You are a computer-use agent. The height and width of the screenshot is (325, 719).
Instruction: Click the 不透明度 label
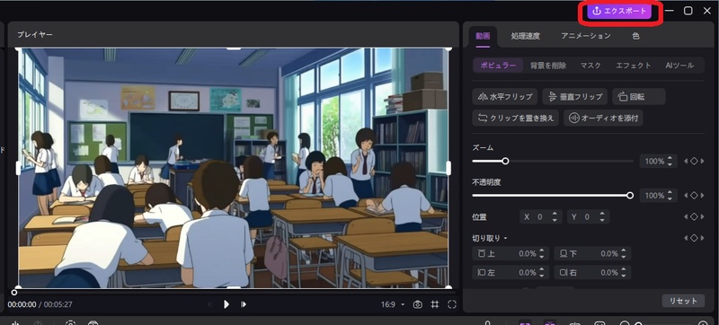(486, 181)
